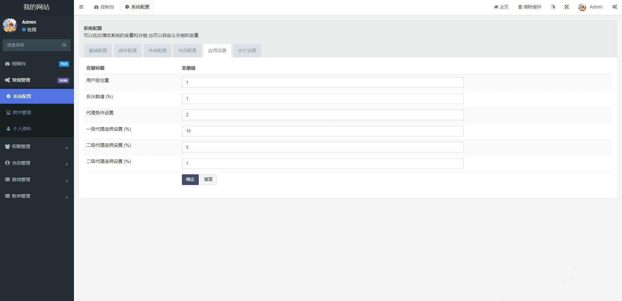Click the Admin avatar in top bar

click(582, 7)
